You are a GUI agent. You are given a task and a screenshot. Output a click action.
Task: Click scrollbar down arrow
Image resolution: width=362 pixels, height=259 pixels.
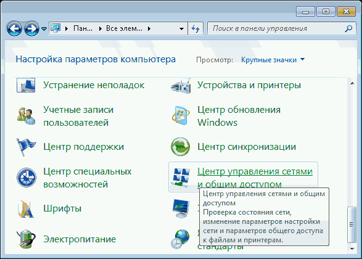pos(352,249)
